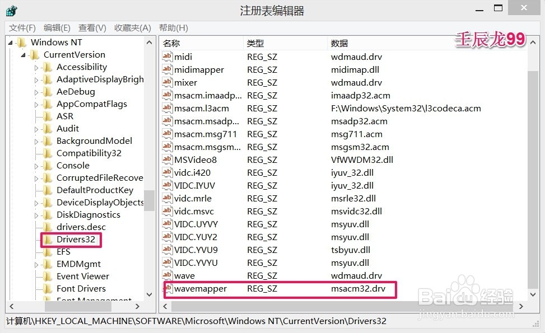
Task: Click the ab icon next to wavemapper value
Action: pyautogui.click(x=167, y=288)
